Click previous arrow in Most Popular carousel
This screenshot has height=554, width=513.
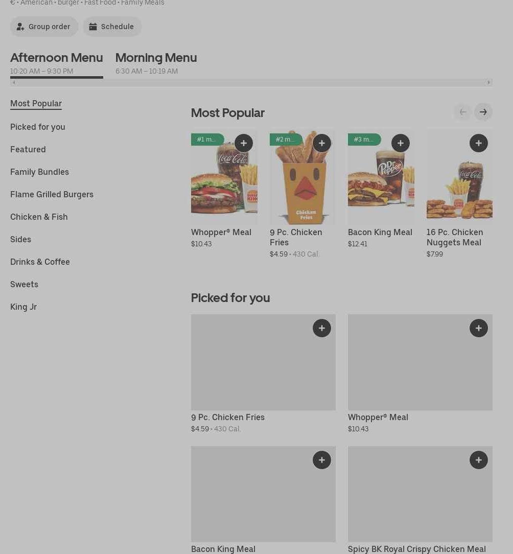(463, 112)
